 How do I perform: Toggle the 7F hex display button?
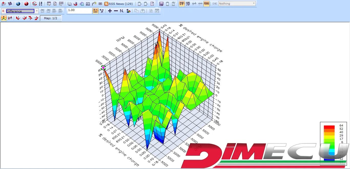pyautogui.click(x=182, y=4)
